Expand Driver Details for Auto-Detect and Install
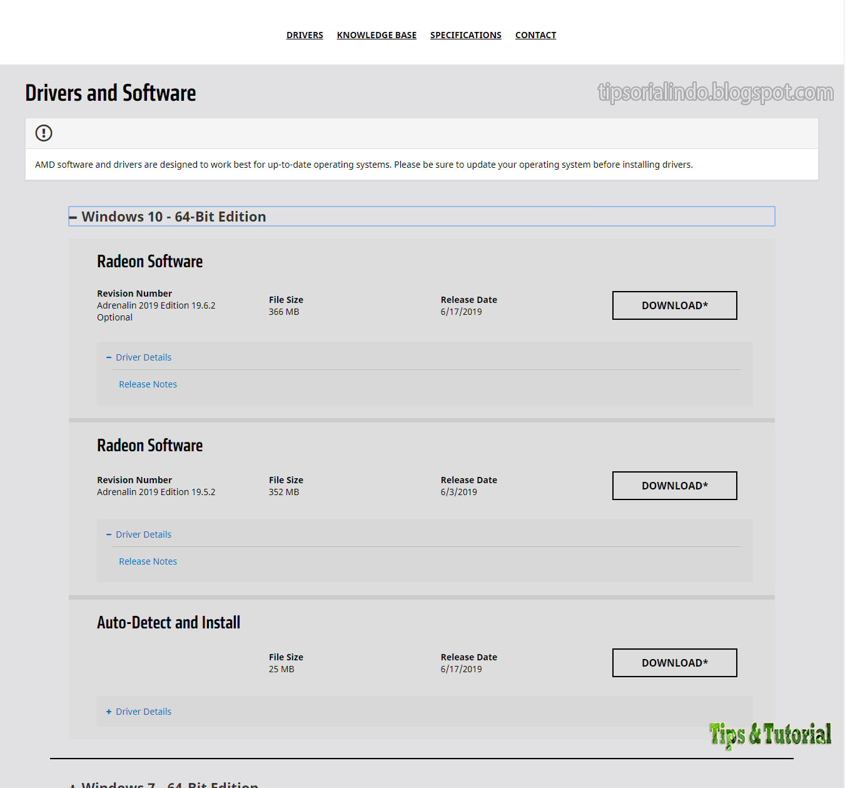The height and width of the screenshot is (788, 845). coord(139,712)
